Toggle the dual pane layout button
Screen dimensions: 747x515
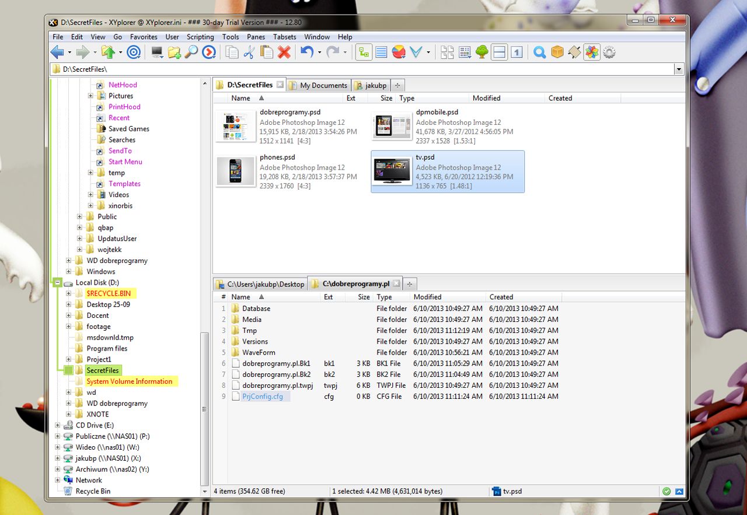499,52
